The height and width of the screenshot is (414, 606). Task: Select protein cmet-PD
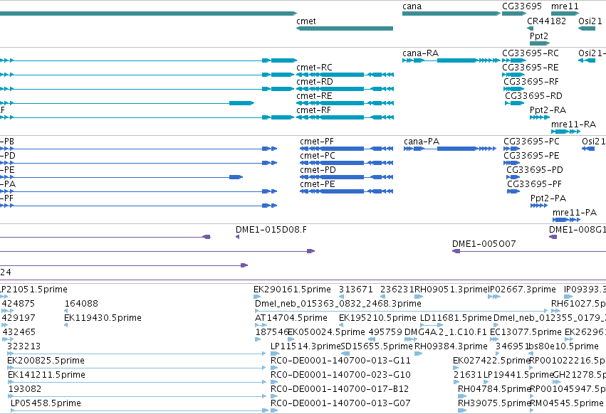pyautogui.click(x=347, y=177)
